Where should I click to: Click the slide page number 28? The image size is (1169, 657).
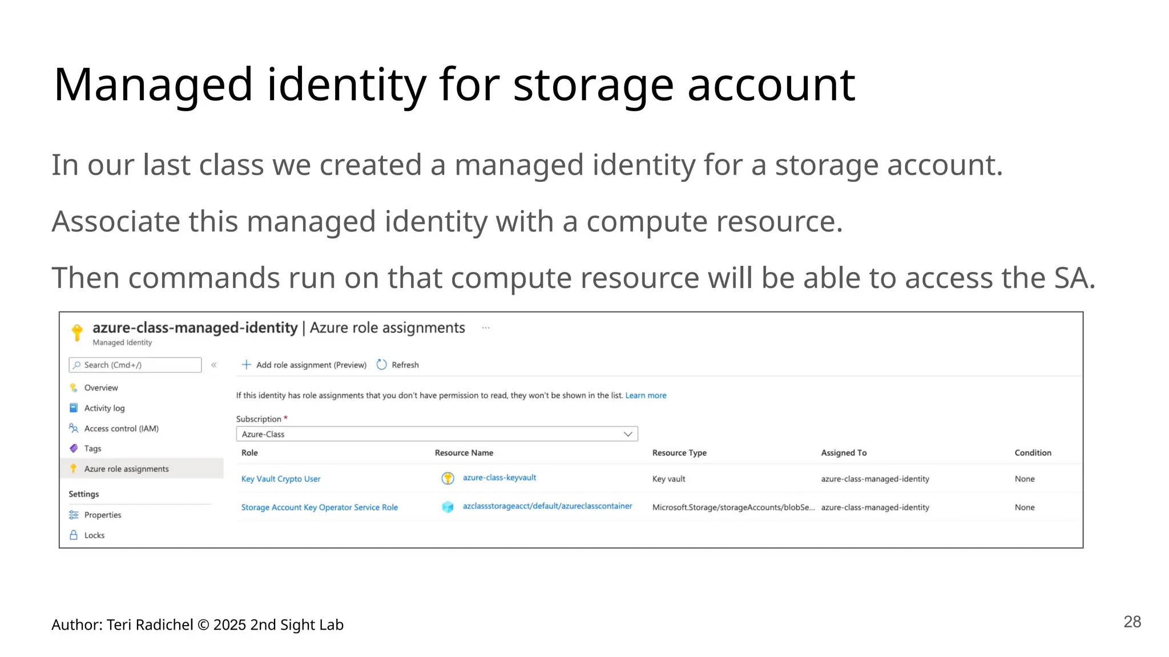(x=1132, y=622)
